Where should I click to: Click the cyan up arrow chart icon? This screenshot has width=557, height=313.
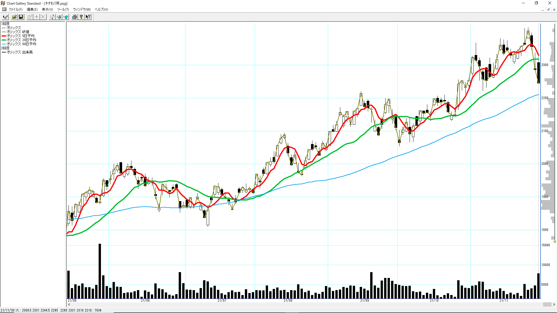tap(66, 17)
